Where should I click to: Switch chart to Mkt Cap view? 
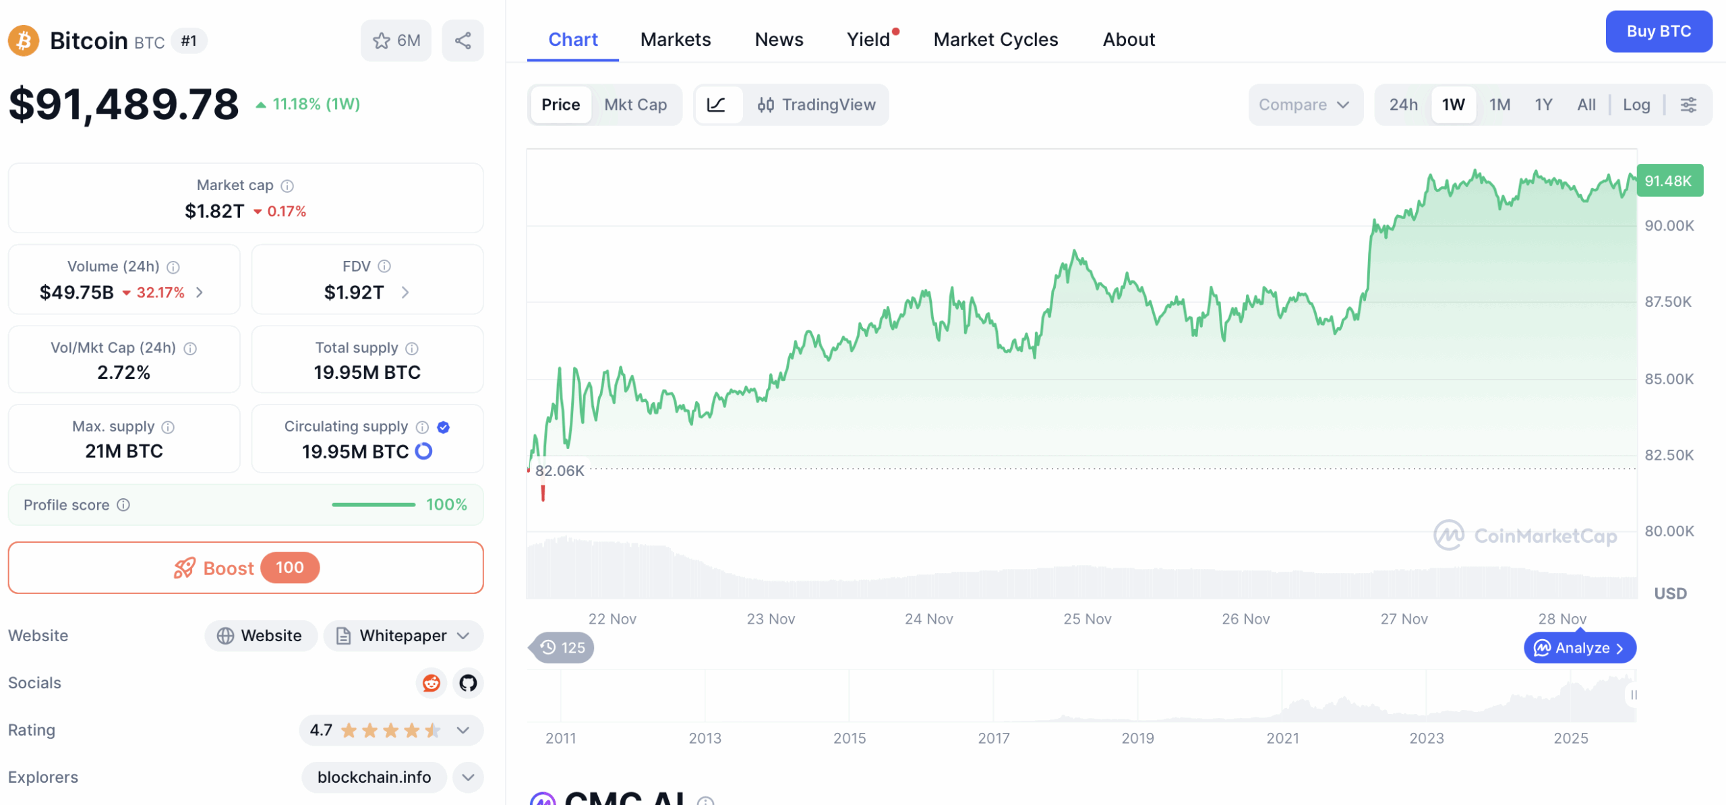coord(635,105)
